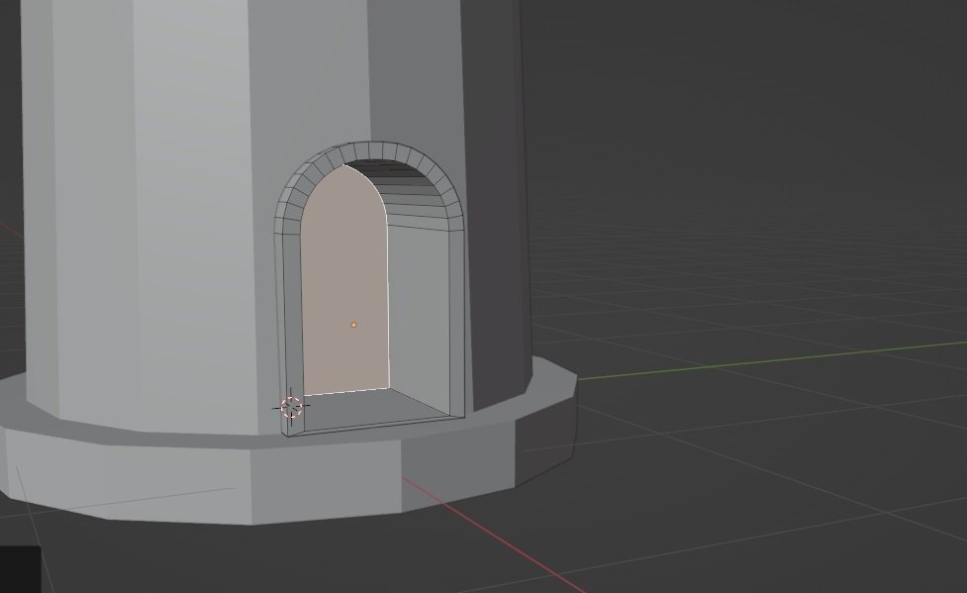This screenshot has height=593, width=967.
Task: Click the orange face-center dot on the door
Action: coord(354,325)
